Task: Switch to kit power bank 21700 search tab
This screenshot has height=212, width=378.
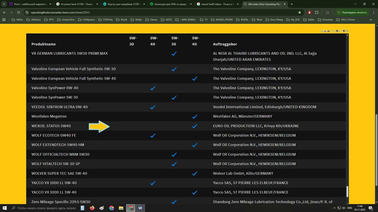Action: tap(76, 4)
